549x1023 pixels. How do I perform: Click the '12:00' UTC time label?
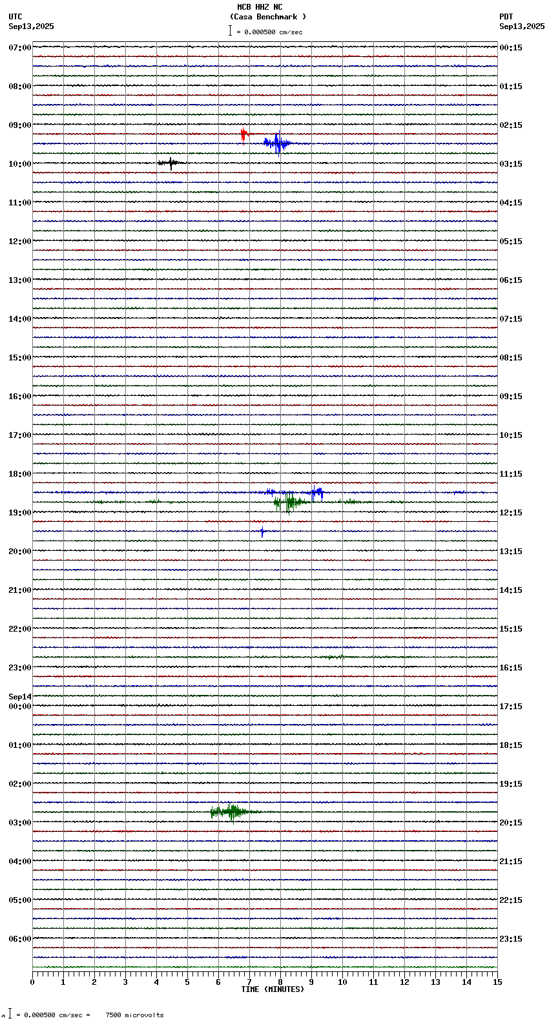pyautogui.click(x=20, y=242)
